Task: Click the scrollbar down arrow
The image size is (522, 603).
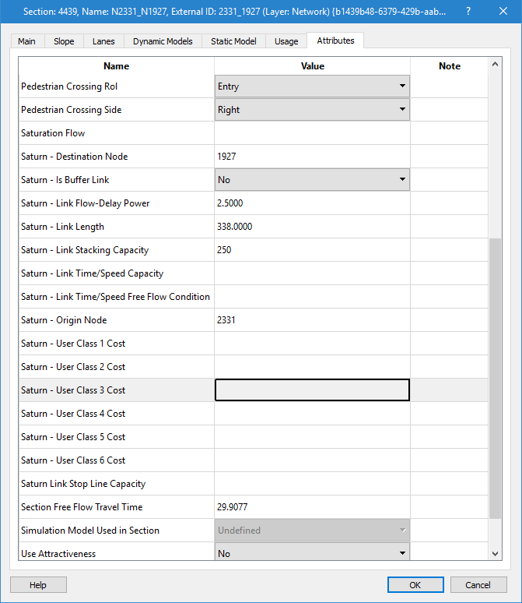Action: pyautogui.click(x=495, y=554)
